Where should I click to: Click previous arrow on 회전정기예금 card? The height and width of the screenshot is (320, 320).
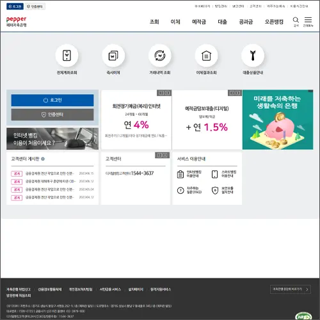point(161,93)
